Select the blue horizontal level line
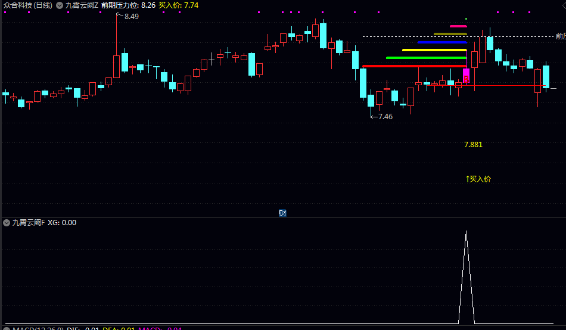 (442, 42)
